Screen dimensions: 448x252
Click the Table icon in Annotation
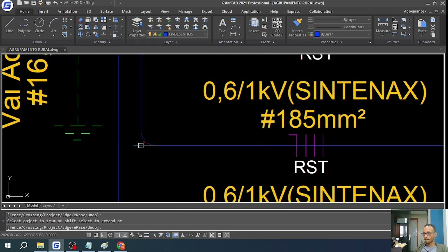233,20
